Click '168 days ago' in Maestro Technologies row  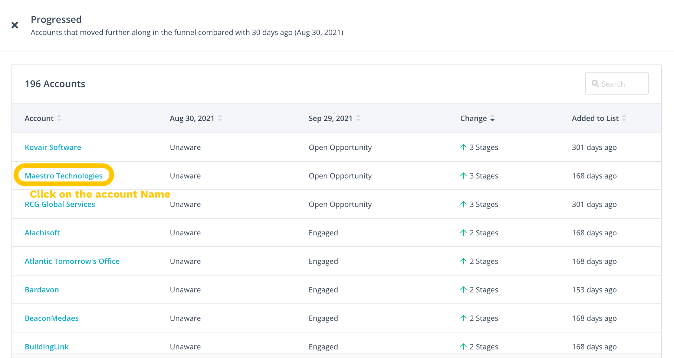[x=594, y=176]
